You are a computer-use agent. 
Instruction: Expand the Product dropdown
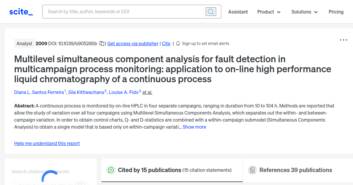click(269, 12)
